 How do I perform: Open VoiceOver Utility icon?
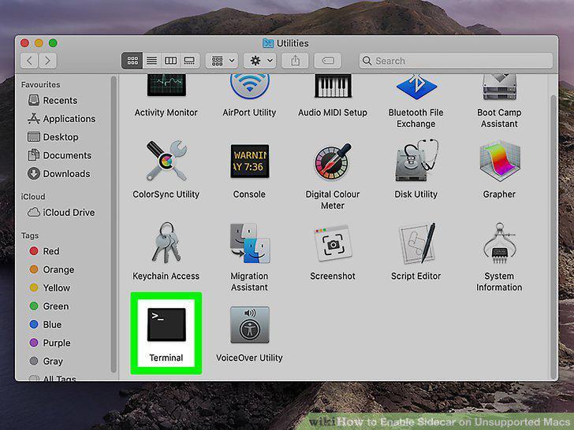[x=250, y=324]
